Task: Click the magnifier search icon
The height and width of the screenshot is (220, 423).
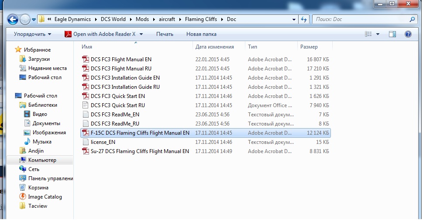Action: tap(412, 19)
